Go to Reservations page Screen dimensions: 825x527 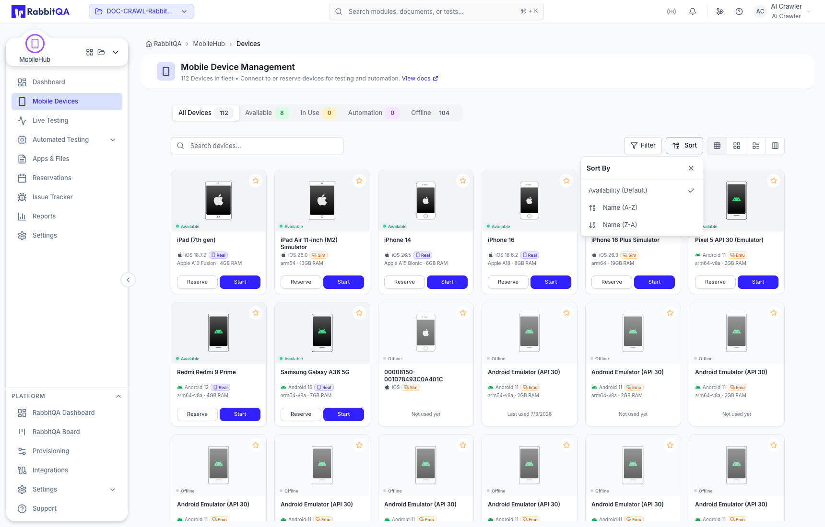pyautogui.click(x=67, y=178)
